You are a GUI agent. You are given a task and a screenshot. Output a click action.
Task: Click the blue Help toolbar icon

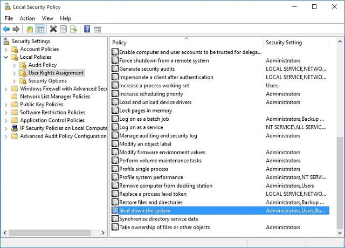coord(87,29)
